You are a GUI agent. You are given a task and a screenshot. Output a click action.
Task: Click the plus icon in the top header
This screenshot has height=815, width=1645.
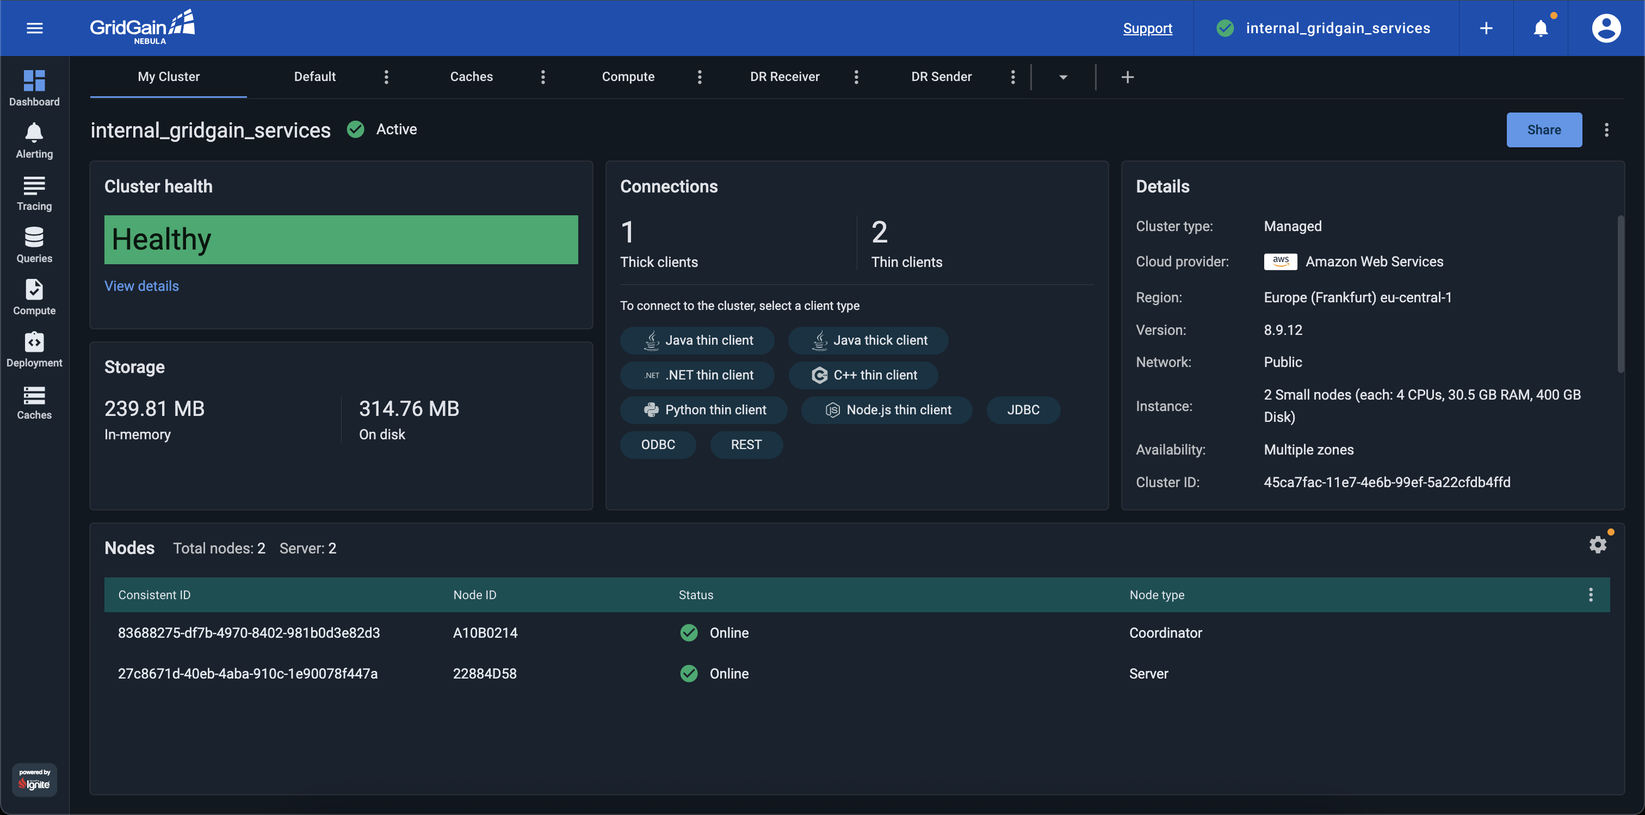click(x=1486, y=28)
